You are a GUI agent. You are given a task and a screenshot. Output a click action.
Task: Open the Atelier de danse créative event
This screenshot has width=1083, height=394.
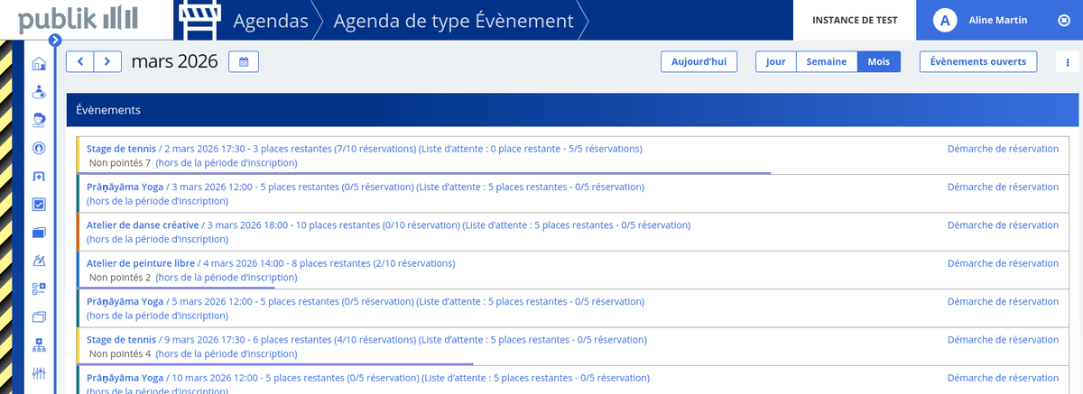144,224
